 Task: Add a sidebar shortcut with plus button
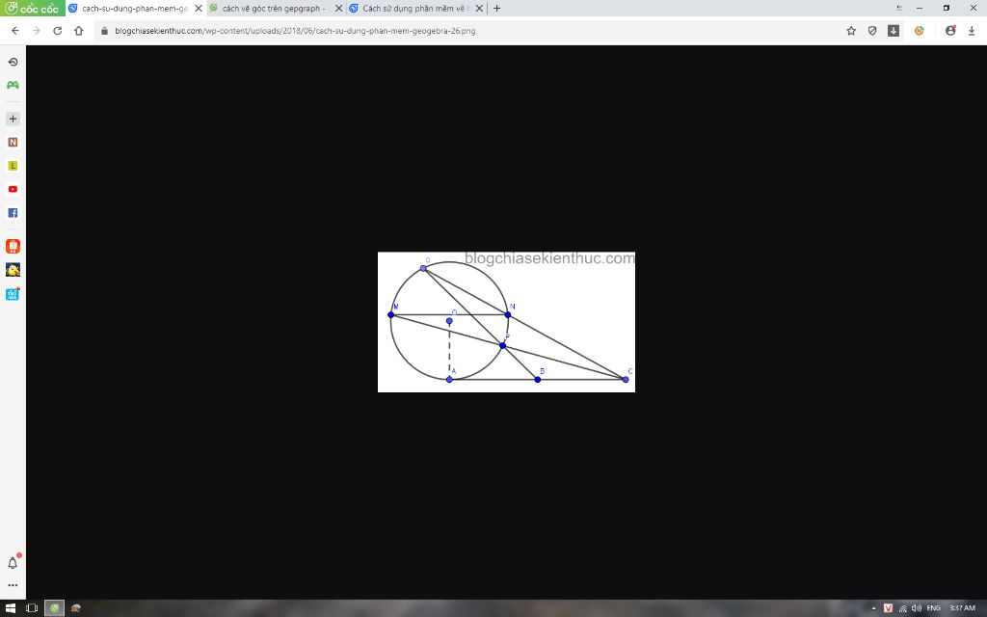[13, 119]
